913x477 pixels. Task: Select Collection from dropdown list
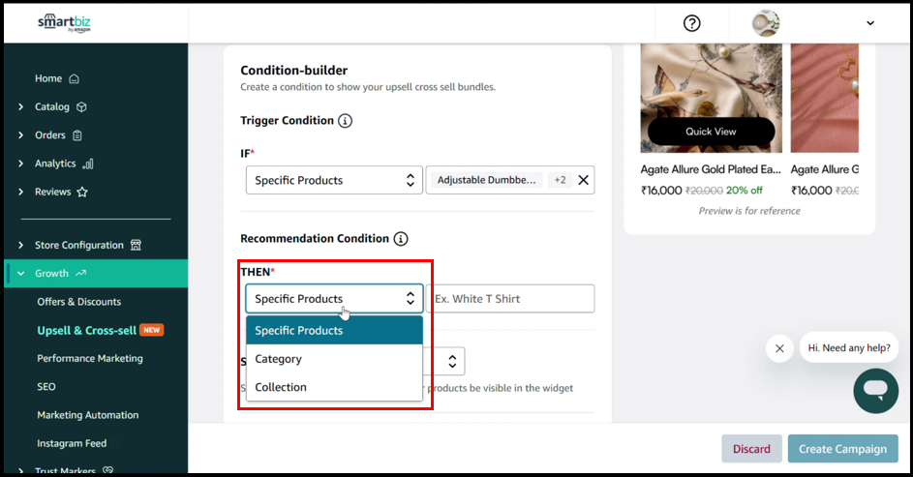tap(281, 387)
